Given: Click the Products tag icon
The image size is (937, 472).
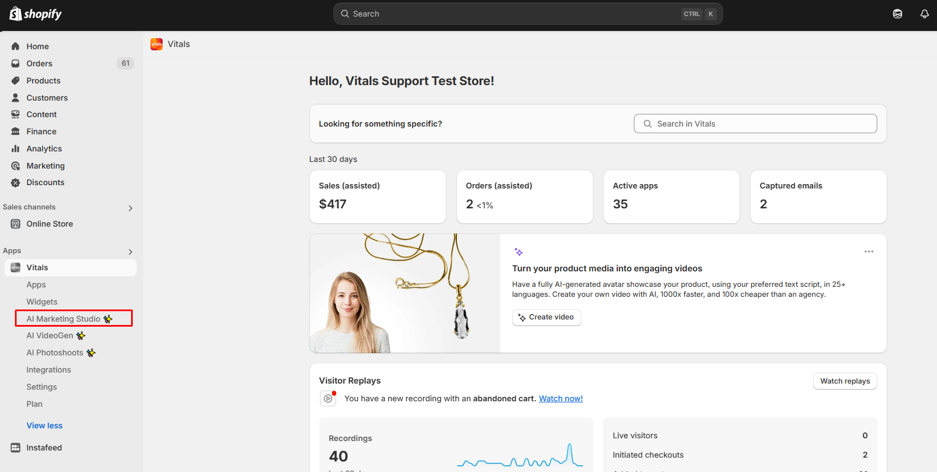Looking at the screenshot, I should [x=15, y=81].
